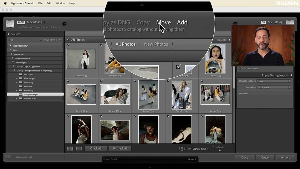Open the Develop Settings dropdown

coord(274,81)
